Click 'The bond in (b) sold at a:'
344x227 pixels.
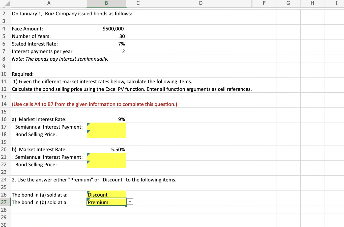pyautogui.click(x=40, y=202)
